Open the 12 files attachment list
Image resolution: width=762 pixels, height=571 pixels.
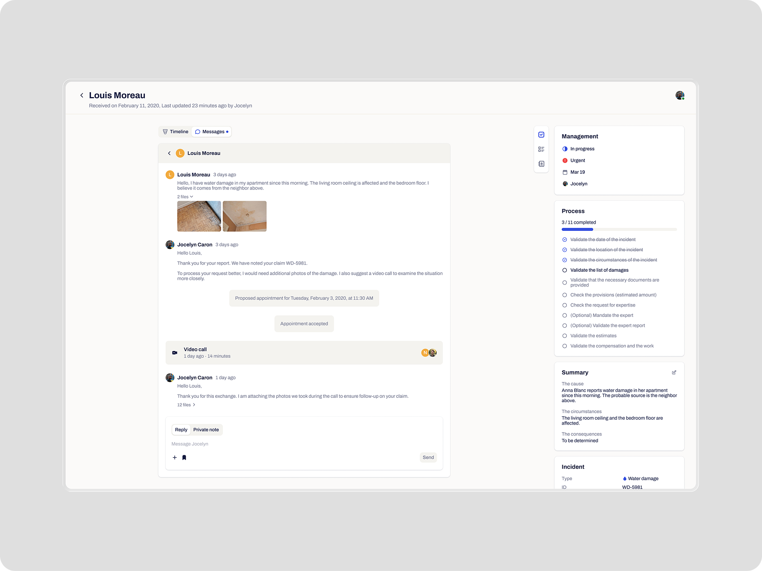tap(185, 404)
